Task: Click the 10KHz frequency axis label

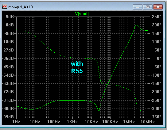Action: pos(91,122)
